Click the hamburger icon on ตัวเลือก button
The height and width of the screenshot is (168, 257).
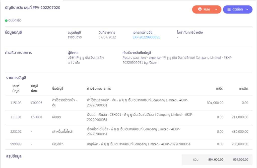click(229, 9)
